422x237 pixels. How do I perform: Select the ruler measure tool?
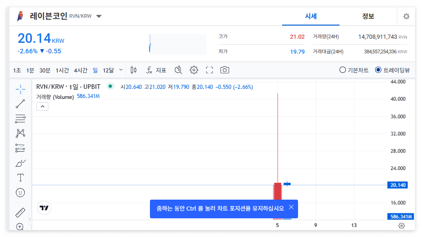21,212
